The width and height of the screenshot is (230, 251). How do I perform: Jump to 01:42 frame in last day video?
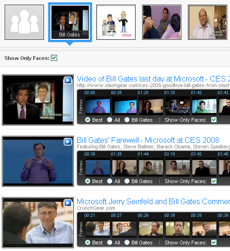coord(204,106)
